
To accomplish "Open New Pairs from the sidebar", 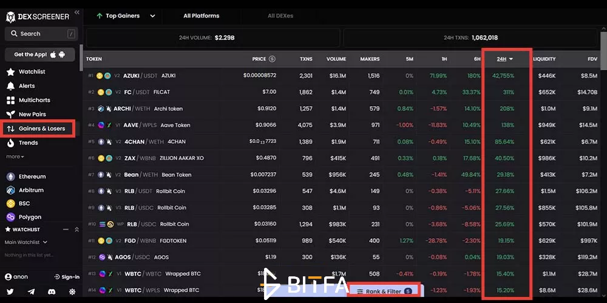I will pos(26,115).
